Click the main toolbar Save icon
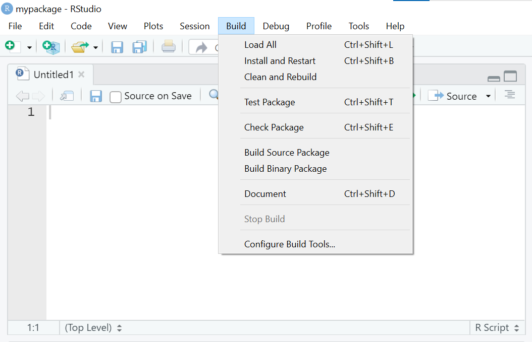Screen dimensions: 532x342 click(x=117, y=47)
